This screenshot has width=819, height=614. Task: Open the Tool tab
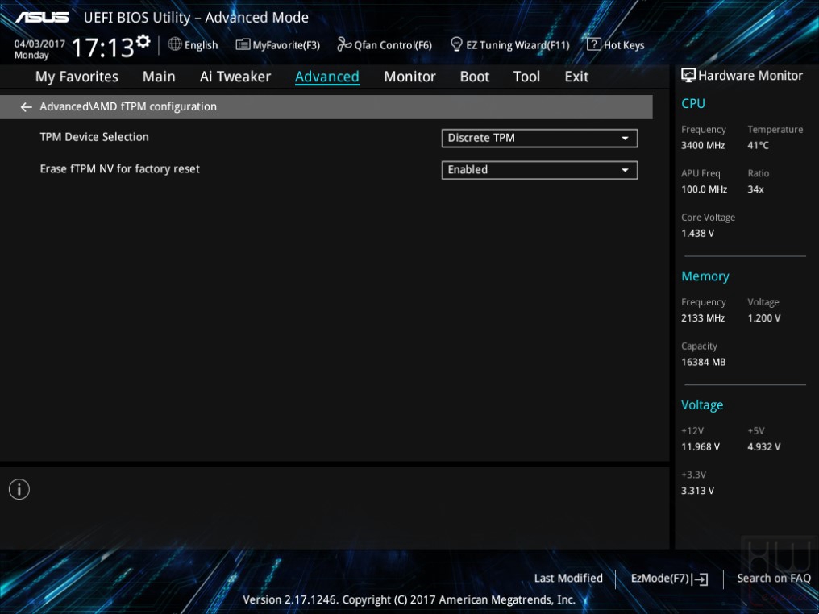[x=526, y=77]
